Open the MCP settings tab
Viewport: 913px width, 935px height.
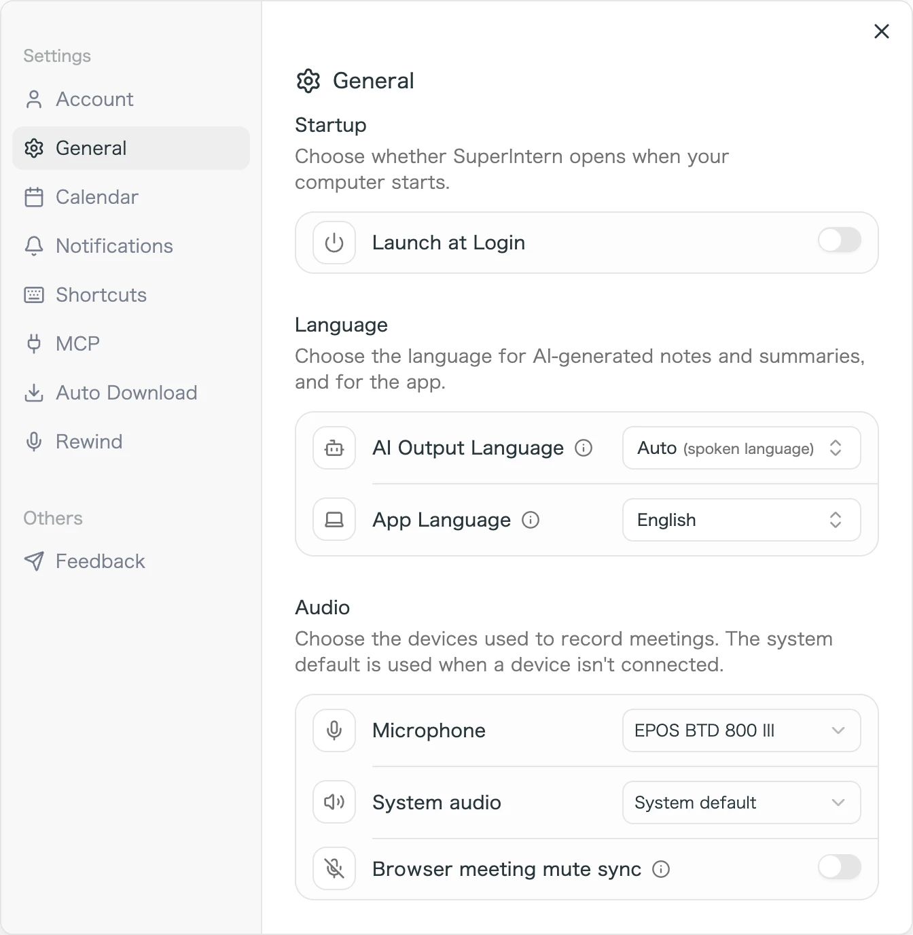(131, 344)
